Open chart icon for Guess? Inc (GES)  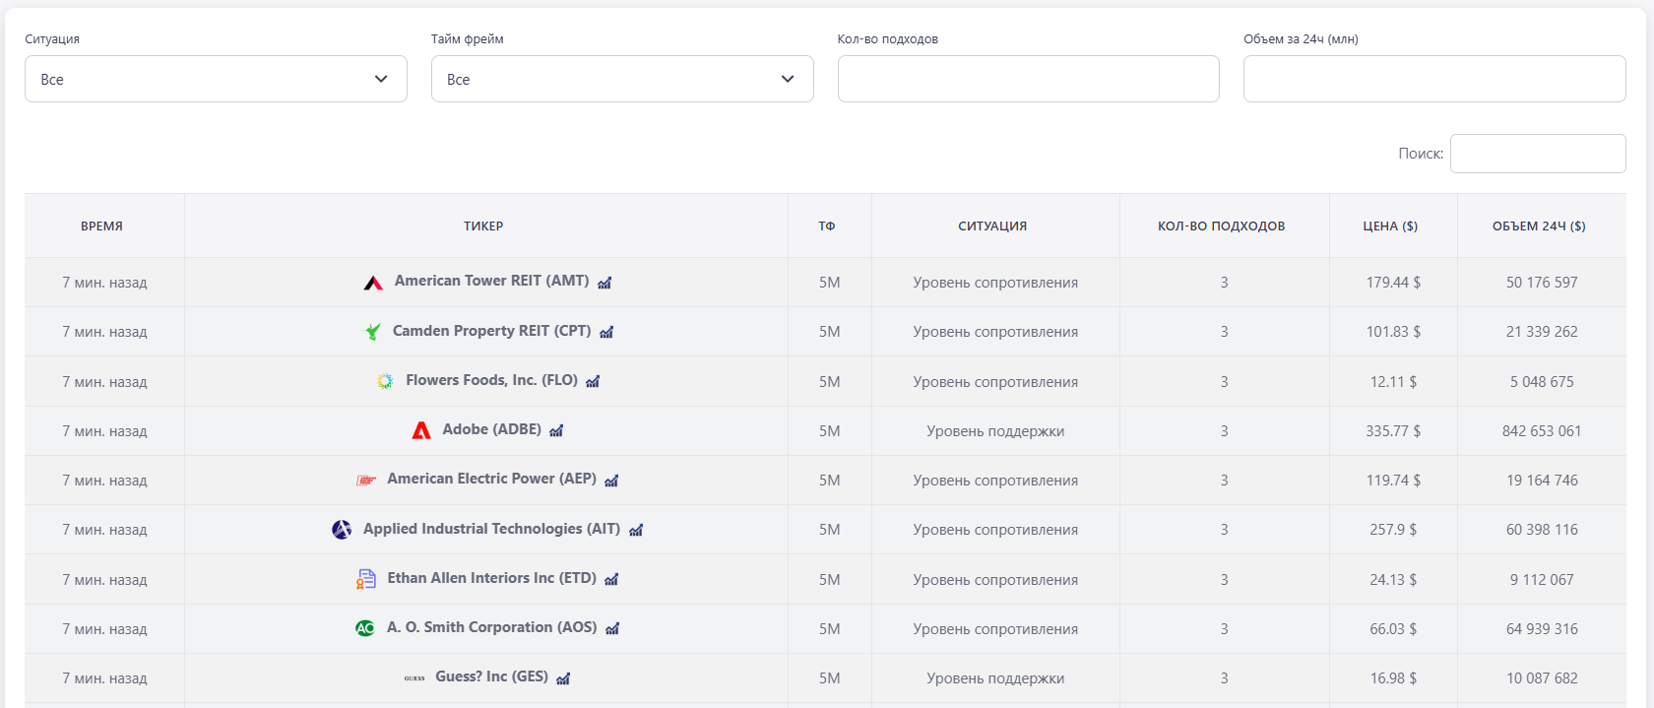coord(563,677)
